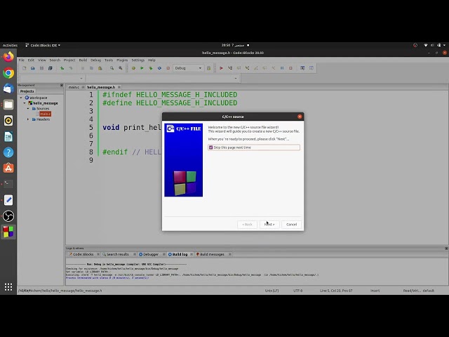Image resolution: width=449 pixels, height=337 pixels.
Task: Open OBS Studio from the dock
Action: (x=8, y=216)
